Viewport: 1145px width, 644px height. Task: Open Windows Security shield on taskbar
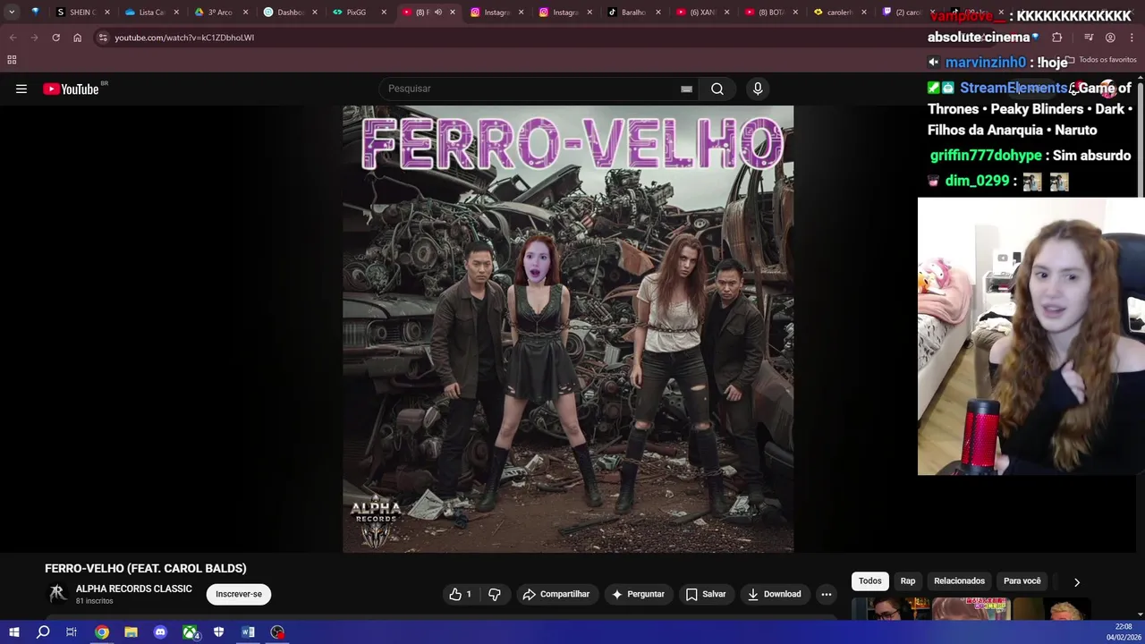click(x=218, y=632)
